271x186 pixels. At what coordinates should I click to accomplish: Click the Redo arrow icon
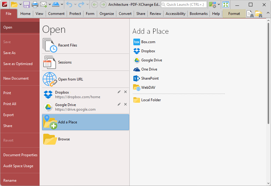click(81, 5)
